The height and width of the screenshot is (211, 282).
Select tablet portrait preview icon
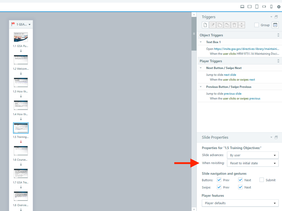(x=257, y=7)
